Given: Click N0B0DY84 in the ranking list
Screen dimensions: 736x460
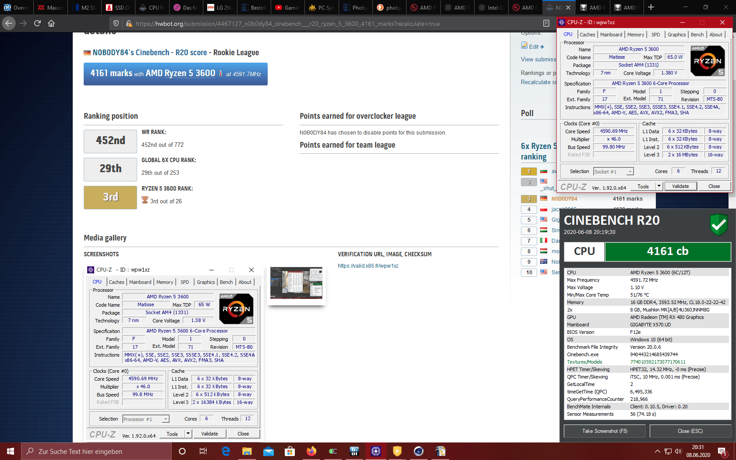Looking at the screenshot, I should click(x=564, y=199).
